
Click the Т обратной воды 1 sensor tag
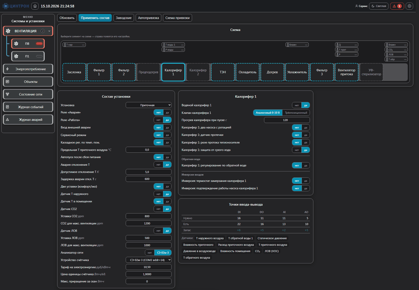tap(240, 238)
